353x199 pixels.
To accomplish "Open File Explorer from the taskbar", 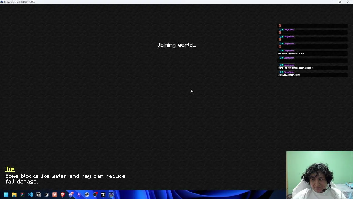I will coord(14,195).
